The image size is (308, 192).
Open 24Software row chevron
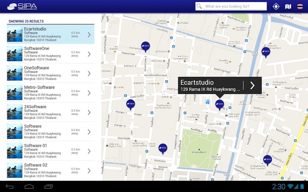(89, 112)
